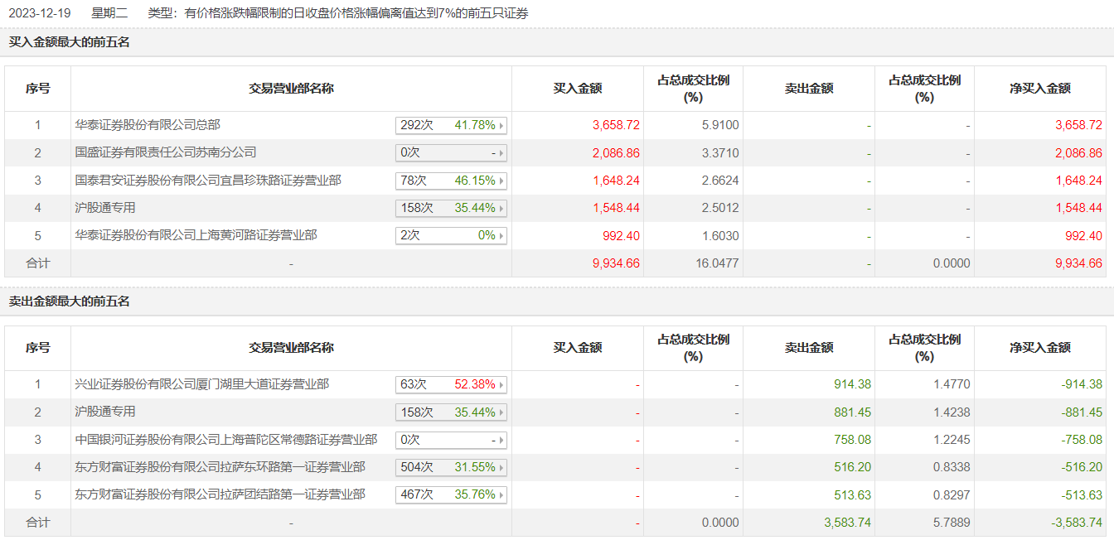The width and height of the screenshot is (1114, 540).
Task: Open 东方财富证券拉萨东环路第一营业部 link
Action: tap(220, 467)
